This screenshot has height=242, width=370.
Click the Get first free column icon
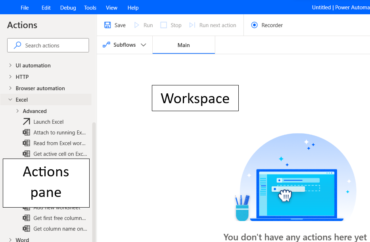click(x=26, y=218)
